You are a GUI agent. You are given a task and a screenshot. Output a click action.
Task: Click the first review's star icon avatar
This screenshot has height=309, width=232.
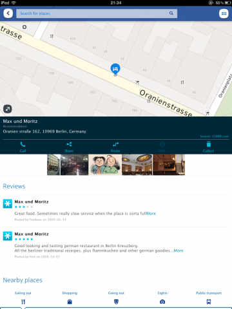click(8, 203)
